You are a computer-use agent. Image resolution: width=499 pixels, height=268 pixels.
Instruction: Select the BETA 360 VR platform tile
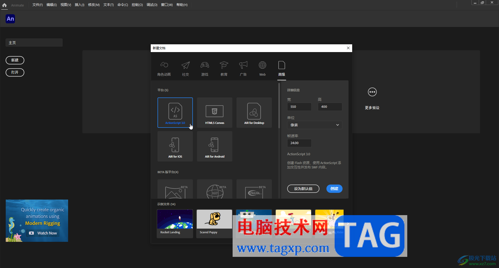click(x=215, y=189)
